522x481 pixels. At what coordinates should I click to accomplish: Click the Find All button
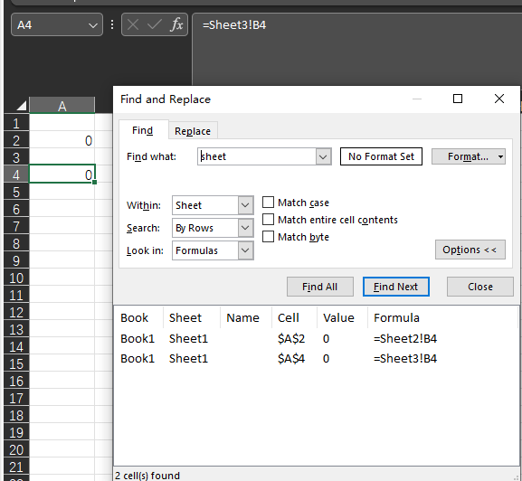pyautogui.click(x=320, y=287)
